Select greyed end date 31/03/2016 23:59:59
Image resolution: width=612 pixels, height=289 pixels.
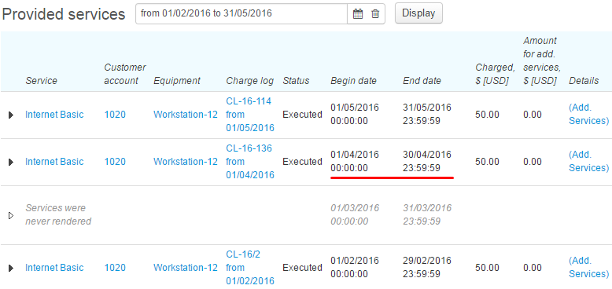[x=427, y=214]
